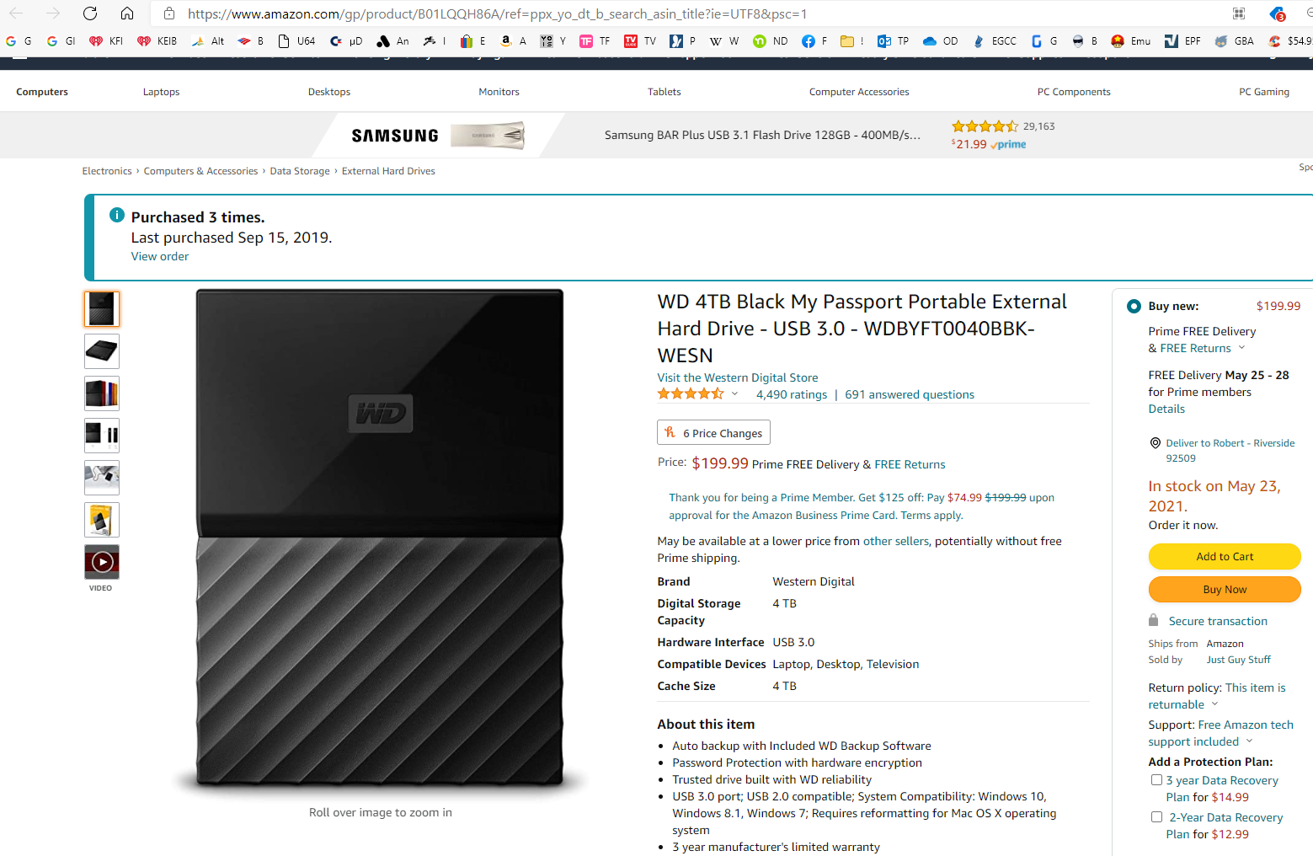Visit the Western Digital Store link
The height and width of the screenshot is (856, 1313).
[738, 377]
